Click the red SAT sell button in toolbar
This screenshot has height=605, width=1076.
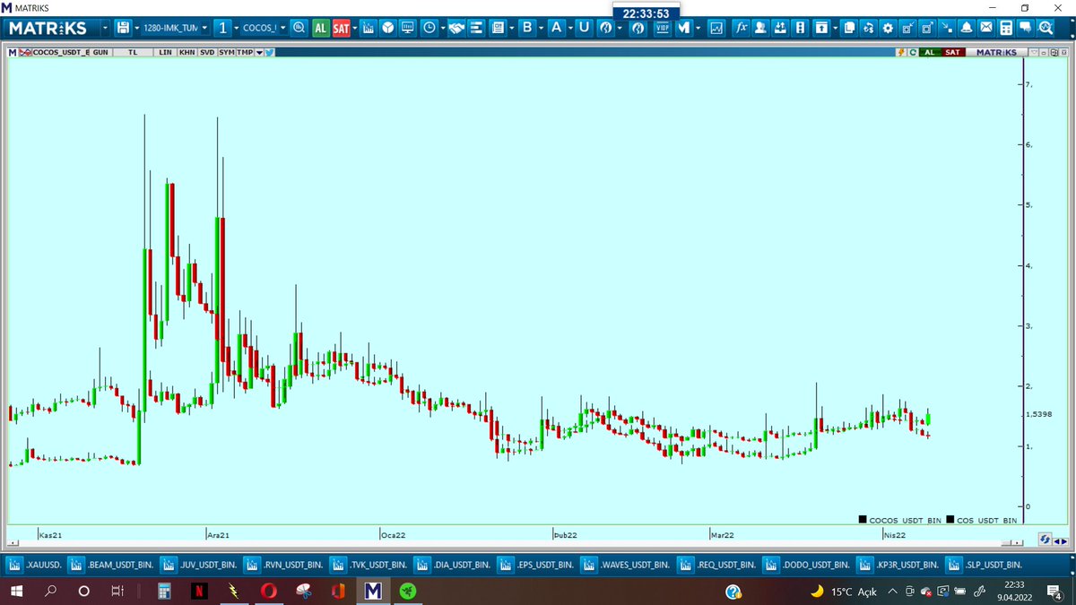(341, 28)
